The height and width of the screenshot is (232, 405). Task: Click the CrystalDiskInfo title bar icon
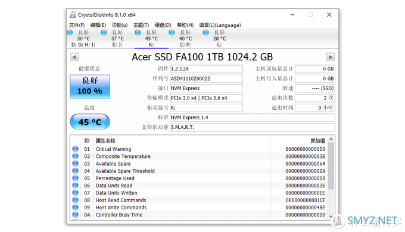click(73, 15)
